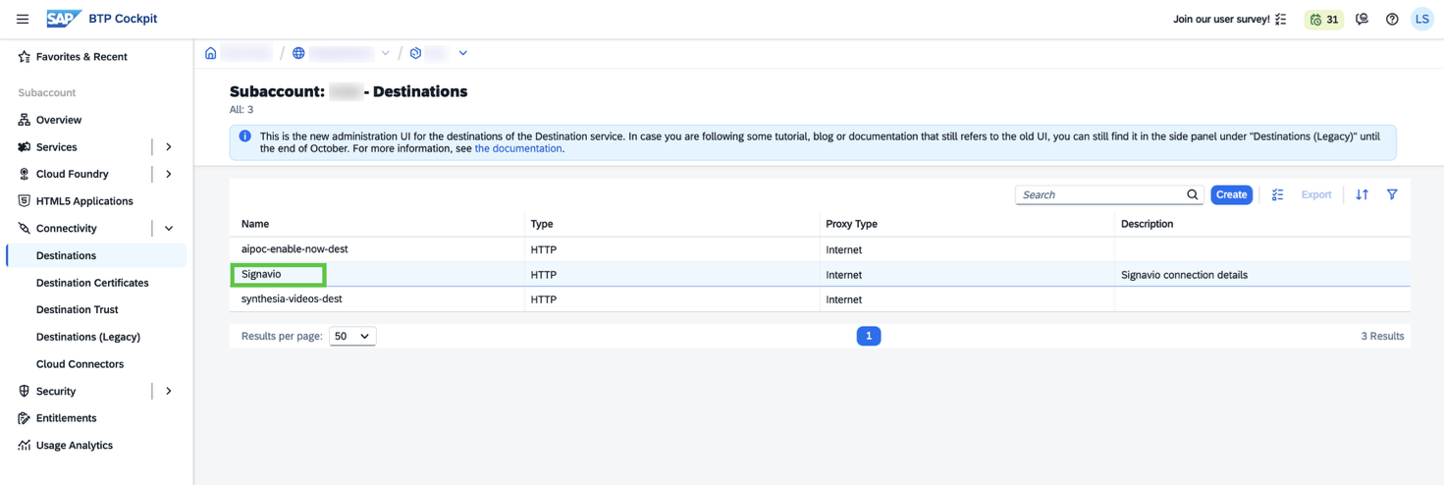Expand the Services menu chevron
The width and height of the screenshot is (1444, 485).
tap(169, 147)
